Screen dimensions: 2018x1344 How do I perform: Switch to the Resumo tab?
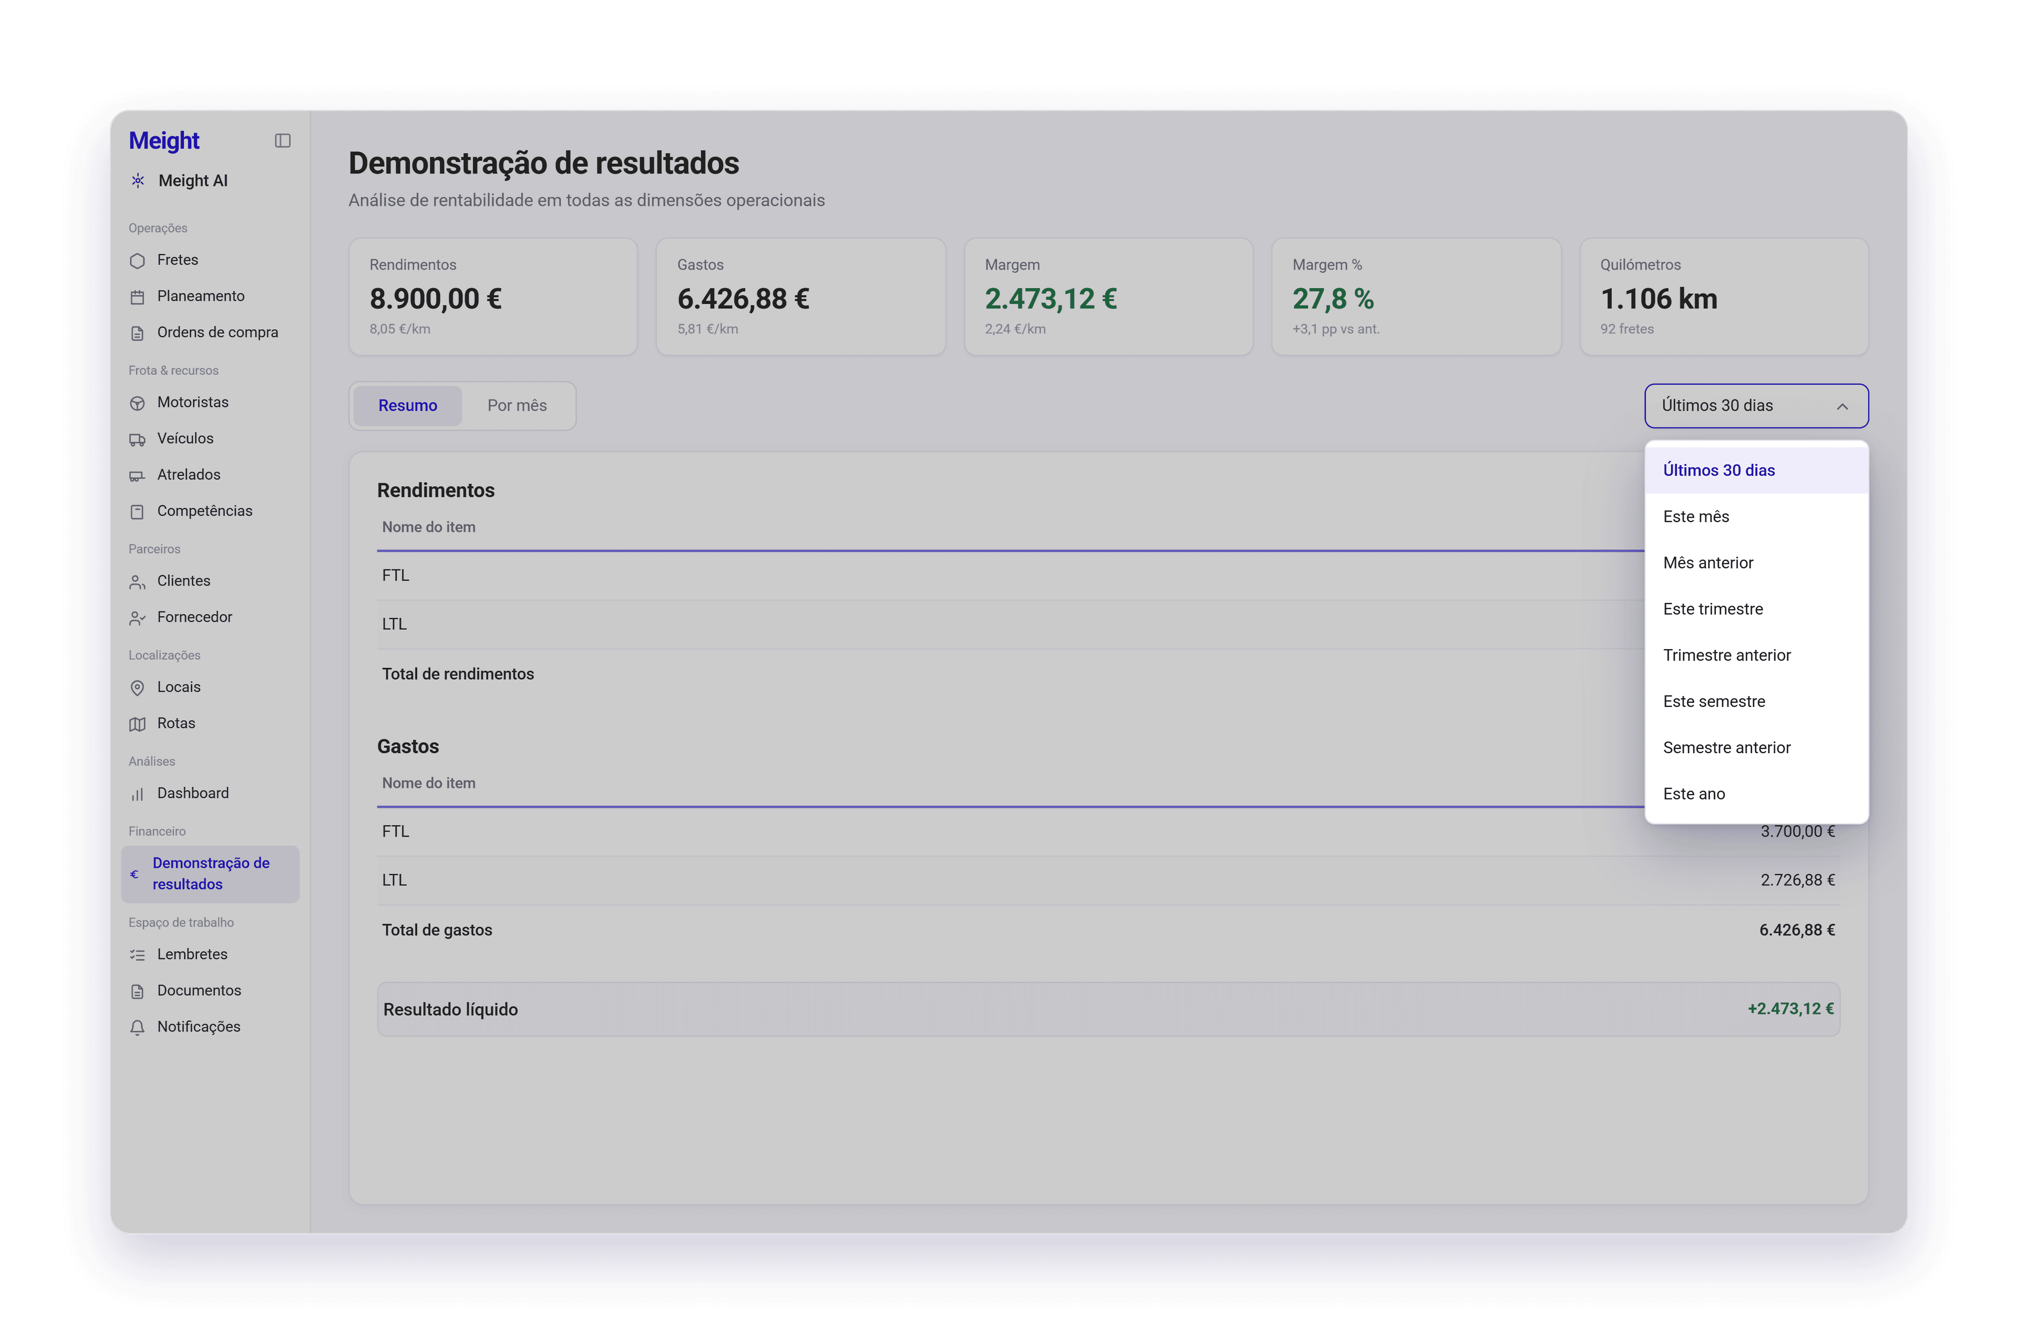(408, 405)
